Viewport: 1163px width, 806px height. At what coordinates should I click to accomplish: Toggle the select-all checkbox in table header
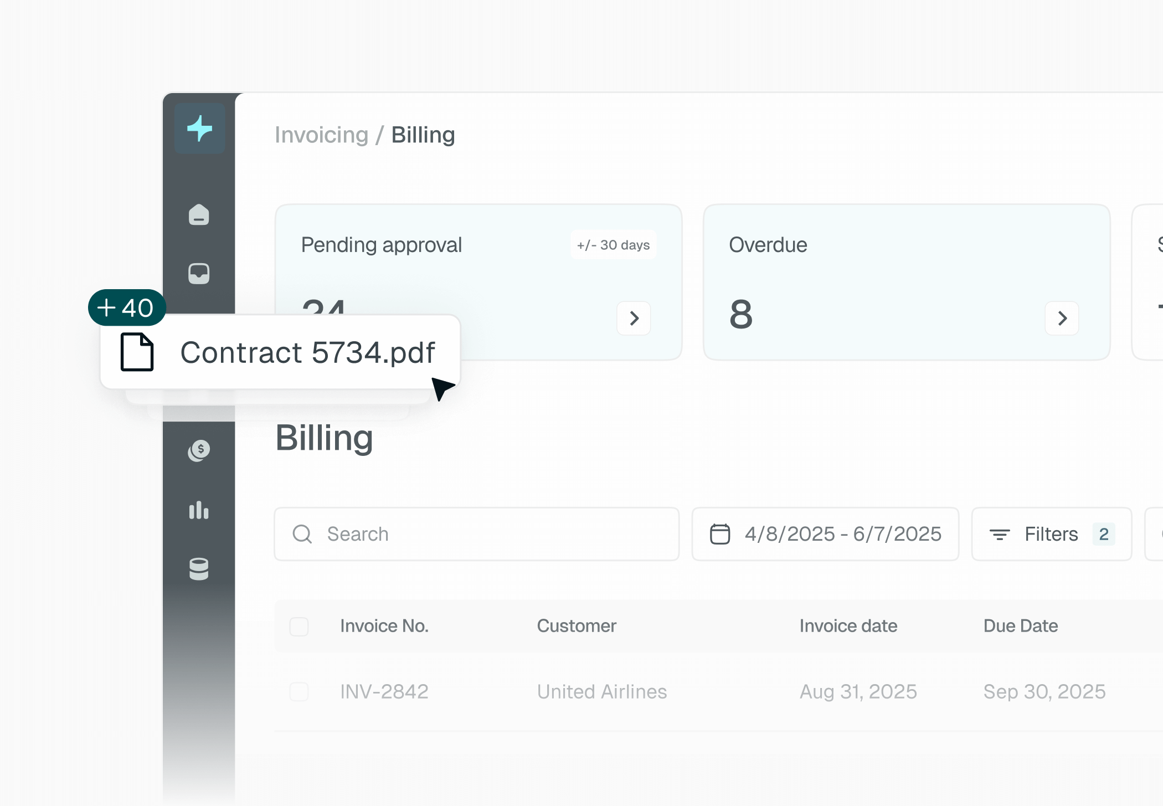pos(299,627)
